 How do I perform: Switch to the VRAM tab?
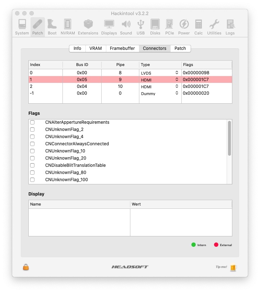96,48
